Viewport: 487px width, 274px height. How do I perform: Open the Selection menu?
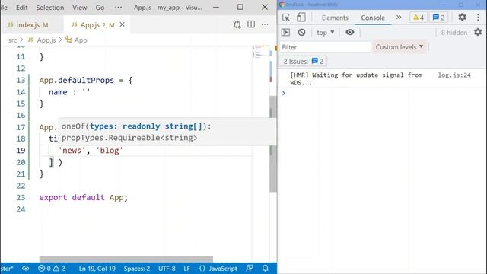point(50,7)
